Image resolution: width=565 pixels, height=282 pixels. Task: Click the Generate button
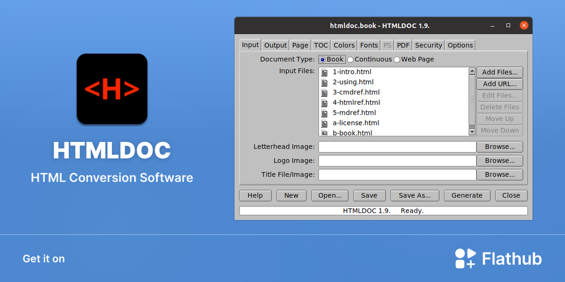tap(467, 196)
